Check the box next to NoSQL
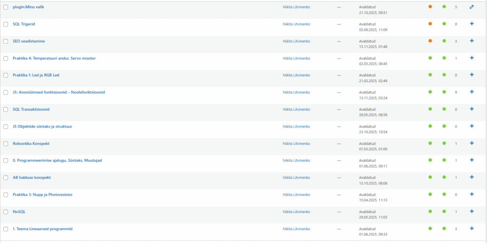This screenshot has height=243, width=487. click(6, 212)
